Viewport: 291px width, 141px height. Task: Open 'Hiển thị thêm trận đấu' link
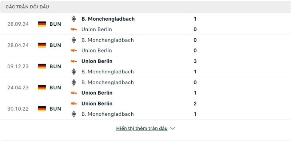point(142,128)
